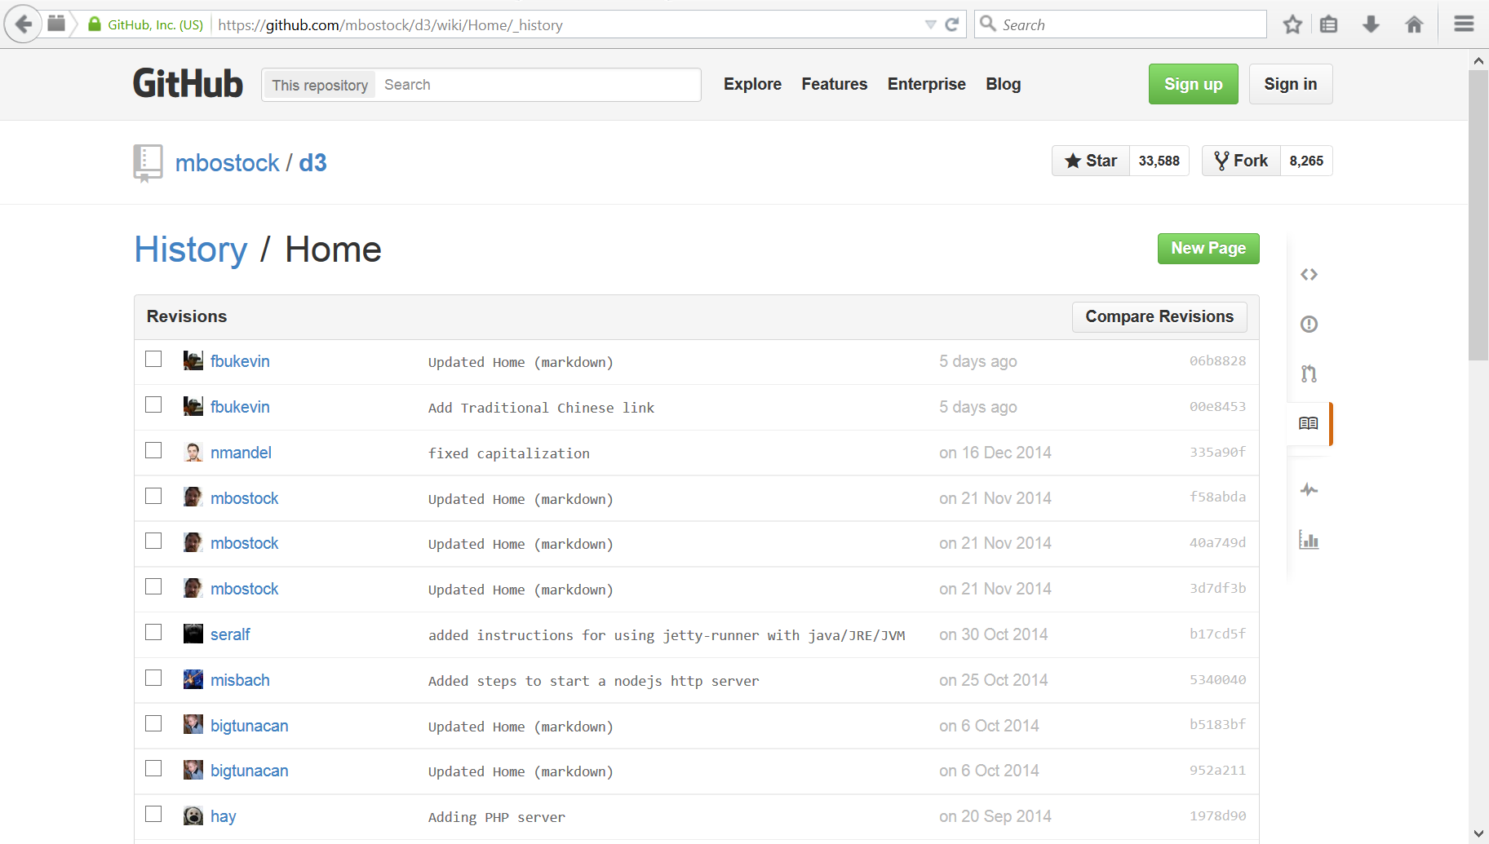This screenshot has height=844, width=1489.
Task: Click mbostock's avatar on the f58abda row
Action: (193, 497)
